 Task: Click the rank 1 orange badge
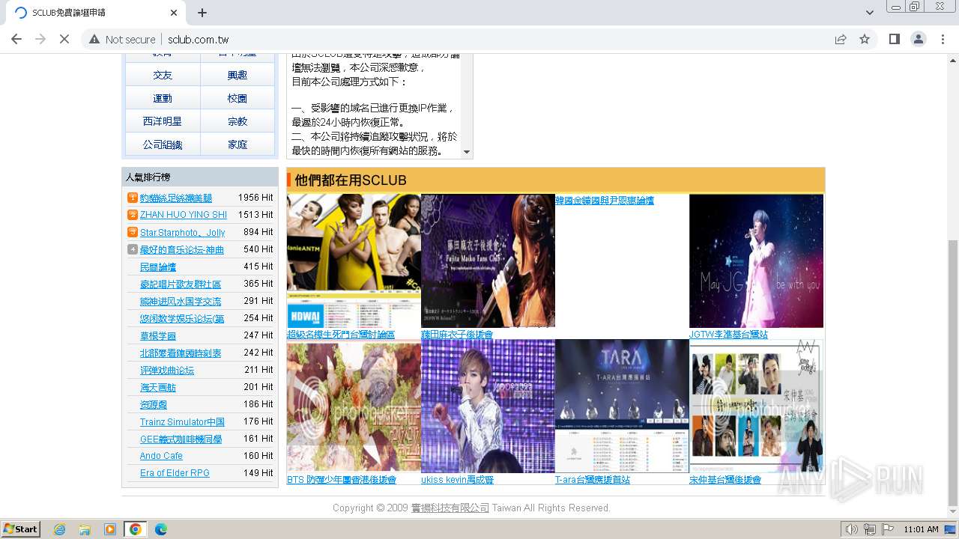coord(133,198)
